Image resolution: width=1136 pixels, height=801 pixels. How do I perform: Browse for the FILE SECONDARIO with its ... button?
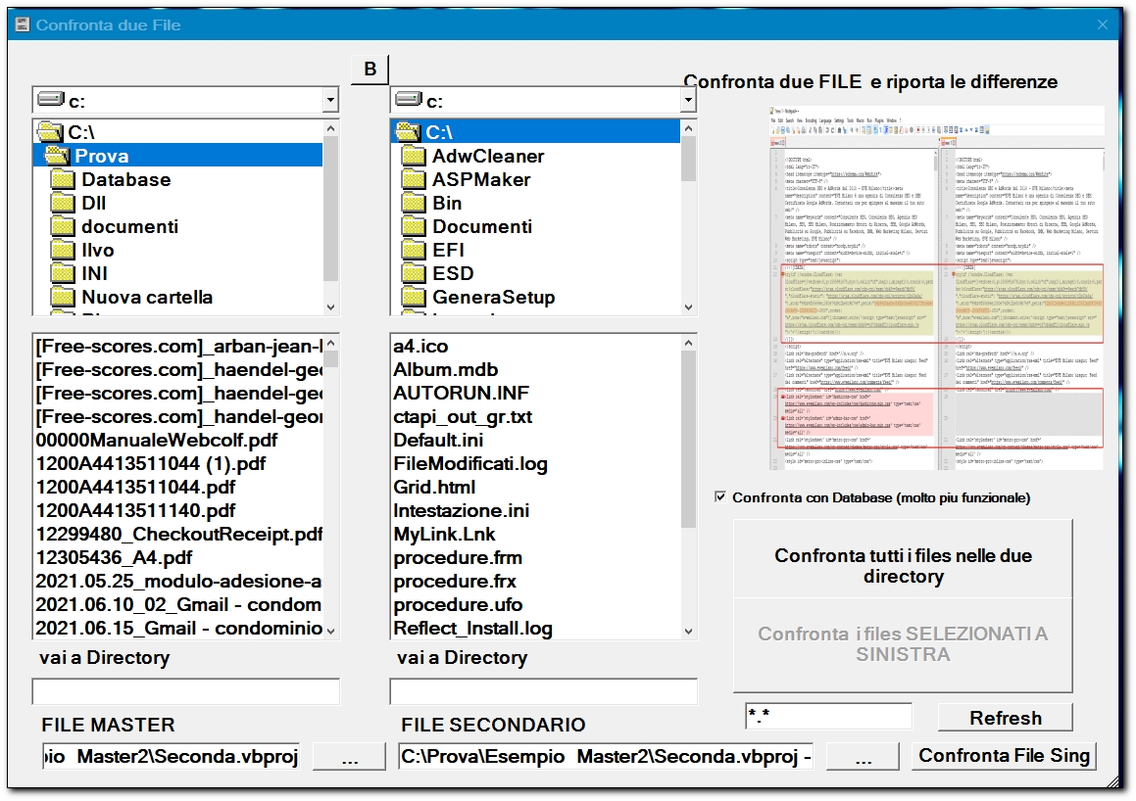point(863,757)
